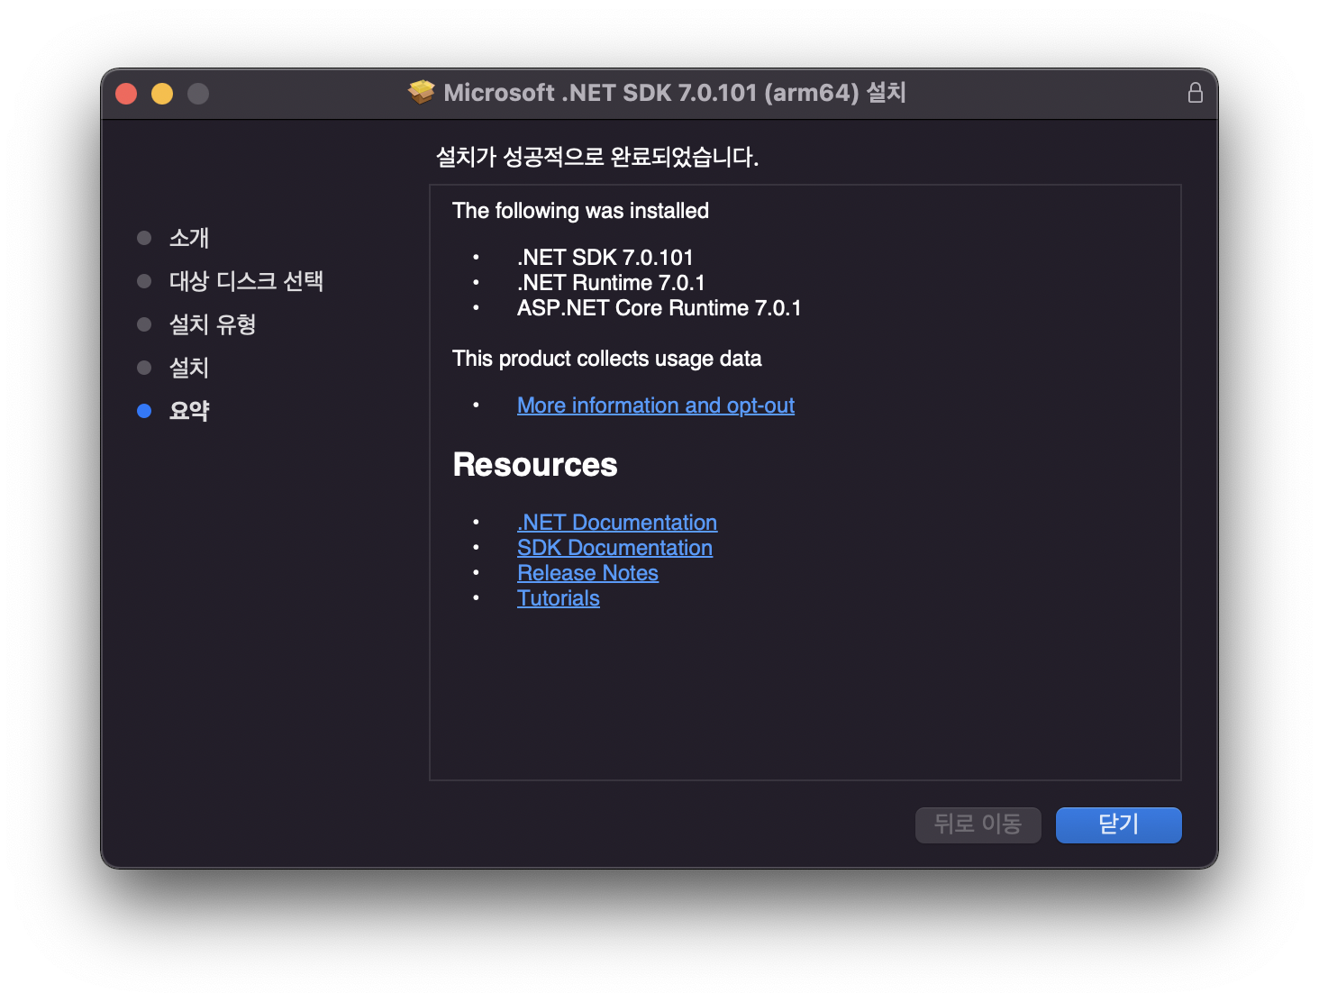Click the red close window button
This screenshot has width=1319, height=1002.
(x=126, y=94)
